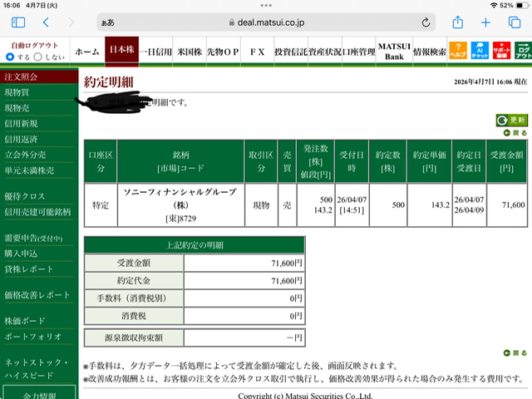Viewport: 532px width, 399px height.
Task: Click the 26/04/07 [14:51] reception time cell
Action: [x=352, y=205]
